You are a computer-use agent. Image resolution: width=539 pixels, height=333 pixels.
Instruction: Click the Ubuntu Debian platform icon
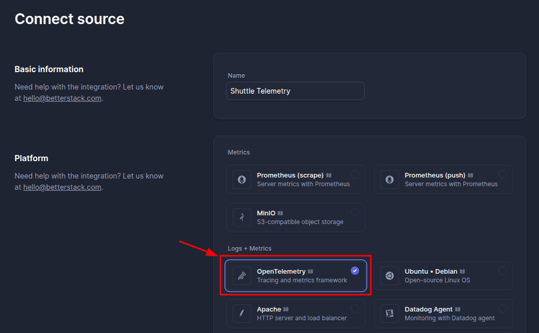pos(390,276)
